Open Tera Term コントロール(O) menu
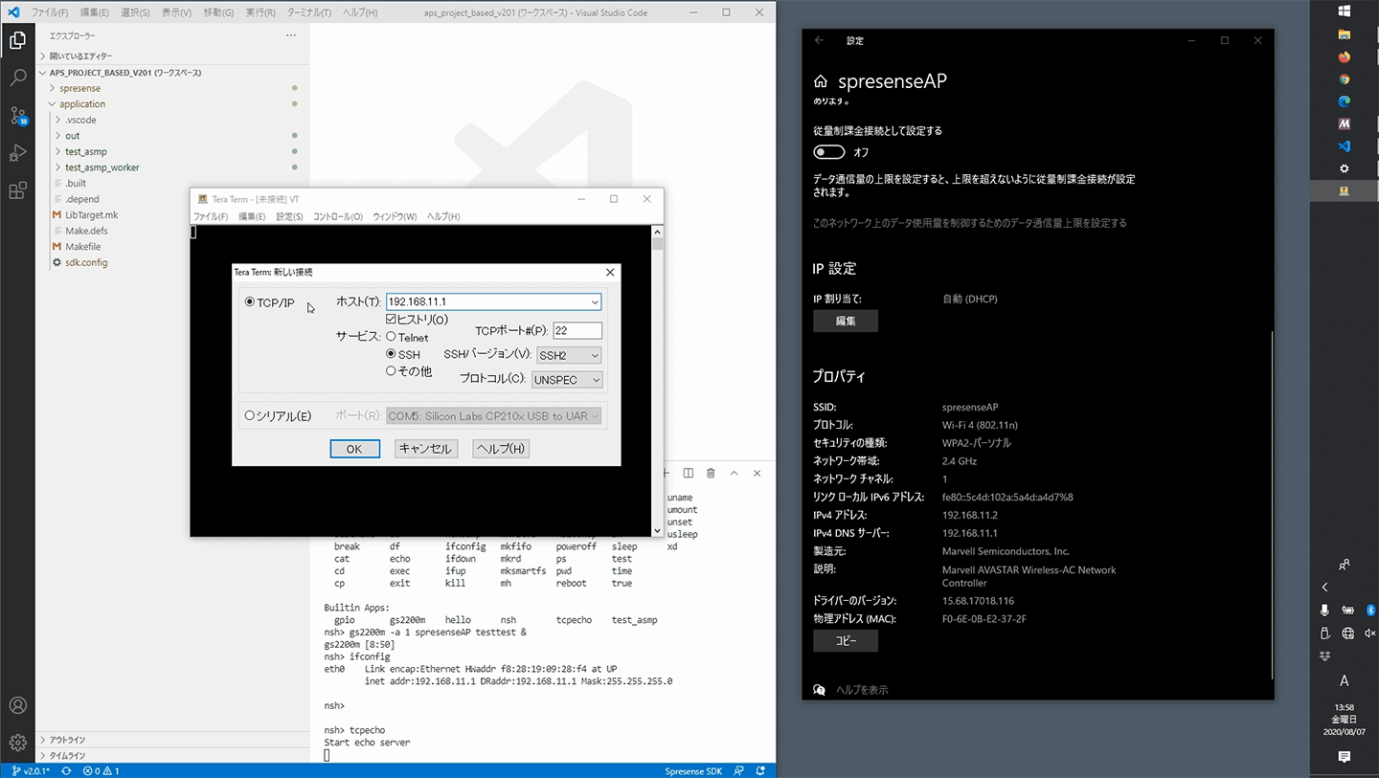Screen dimensions: 1379x778 tap(338, 216)
